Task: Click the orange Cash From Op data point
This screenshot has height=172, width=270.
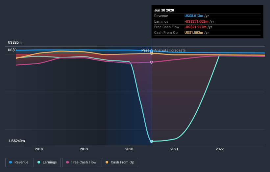Action: click(x=152, y=53)
